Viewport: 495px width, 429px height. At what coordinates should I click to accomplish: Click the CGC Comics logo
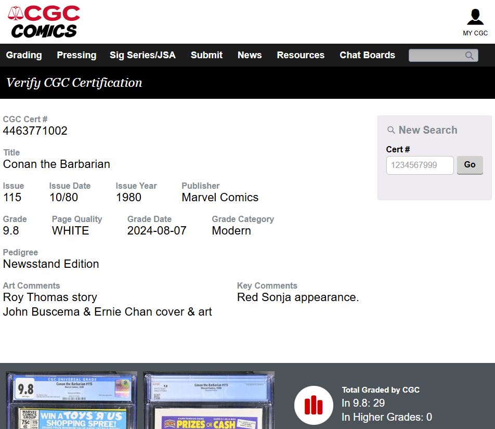pos(44,22)
